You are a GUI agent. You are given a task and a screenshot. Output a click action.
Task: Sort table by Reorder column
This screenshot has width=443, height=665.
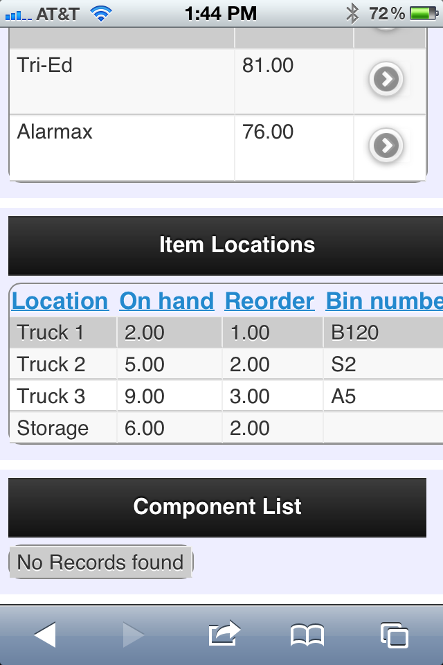(270, 301)
